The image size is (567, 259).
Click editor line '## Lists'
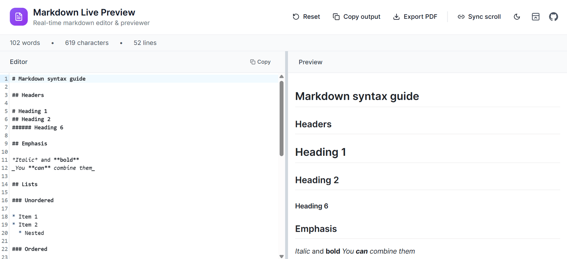coord(25,184)
